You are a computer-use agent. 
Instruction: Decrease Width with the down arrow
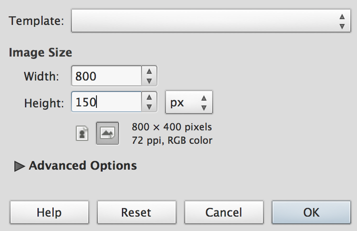(x=149, y=81)
